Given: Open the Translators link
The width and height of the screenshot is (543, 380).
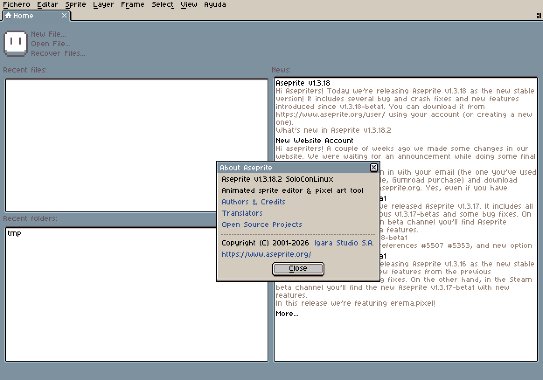Looking at the screenshot, I should click(242, 213).
